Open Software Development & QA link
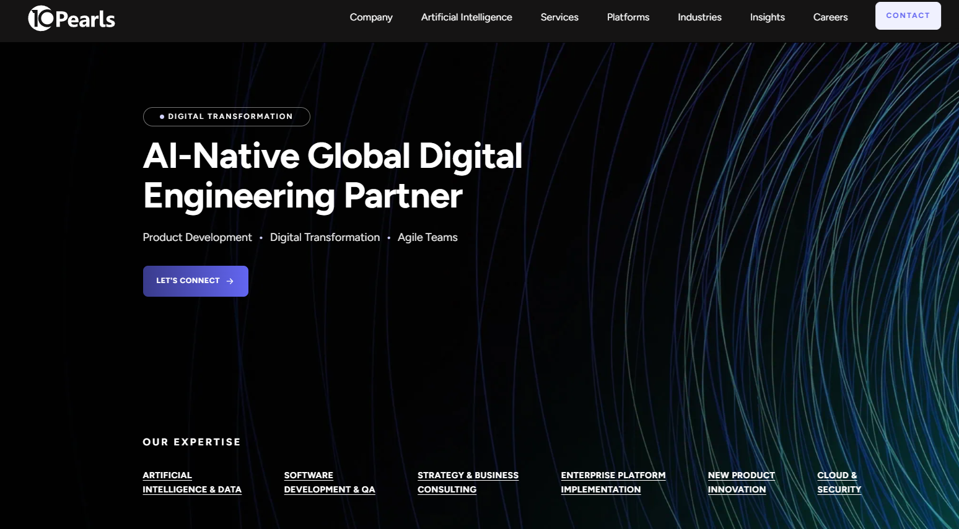Viewport: 959px width, 529px height. [330, 483]
